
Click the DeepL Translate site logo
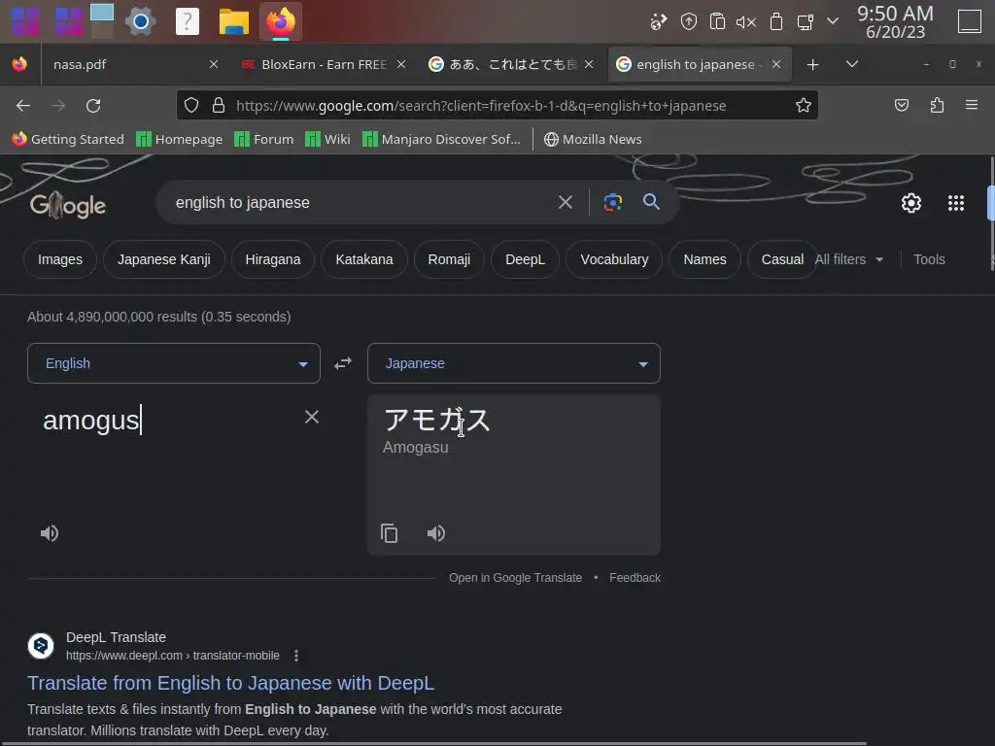(x=41, y=646)
